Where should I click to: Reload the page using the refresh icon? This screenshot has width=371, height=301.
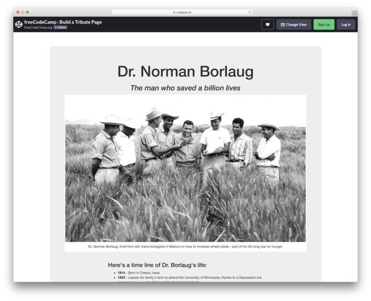tap(250, 12)
